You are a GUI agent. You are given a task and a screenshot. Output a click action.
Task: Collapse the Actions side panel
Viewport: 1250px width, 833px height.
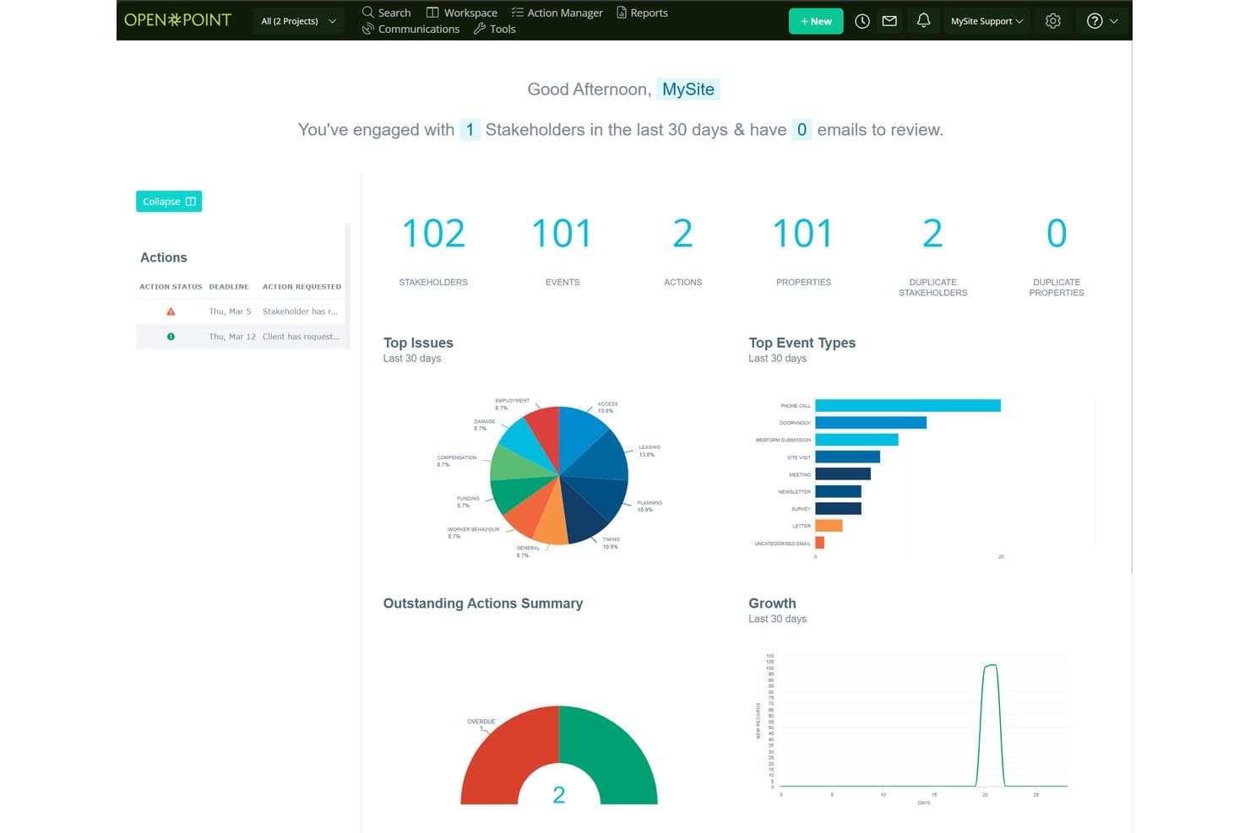coord(169,202)
